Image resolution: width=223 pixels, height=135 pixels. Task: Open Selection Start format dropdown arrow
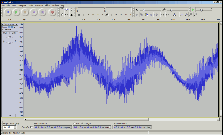click(x=71, y=127)
